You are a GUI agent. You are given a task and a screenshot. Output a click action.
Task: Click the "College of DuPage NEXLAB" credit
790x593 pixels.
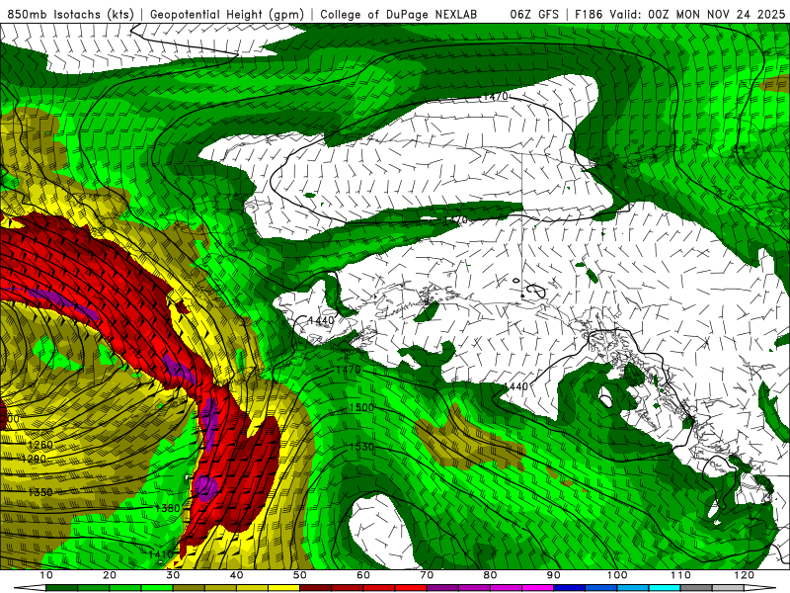[x=398, y=14]
